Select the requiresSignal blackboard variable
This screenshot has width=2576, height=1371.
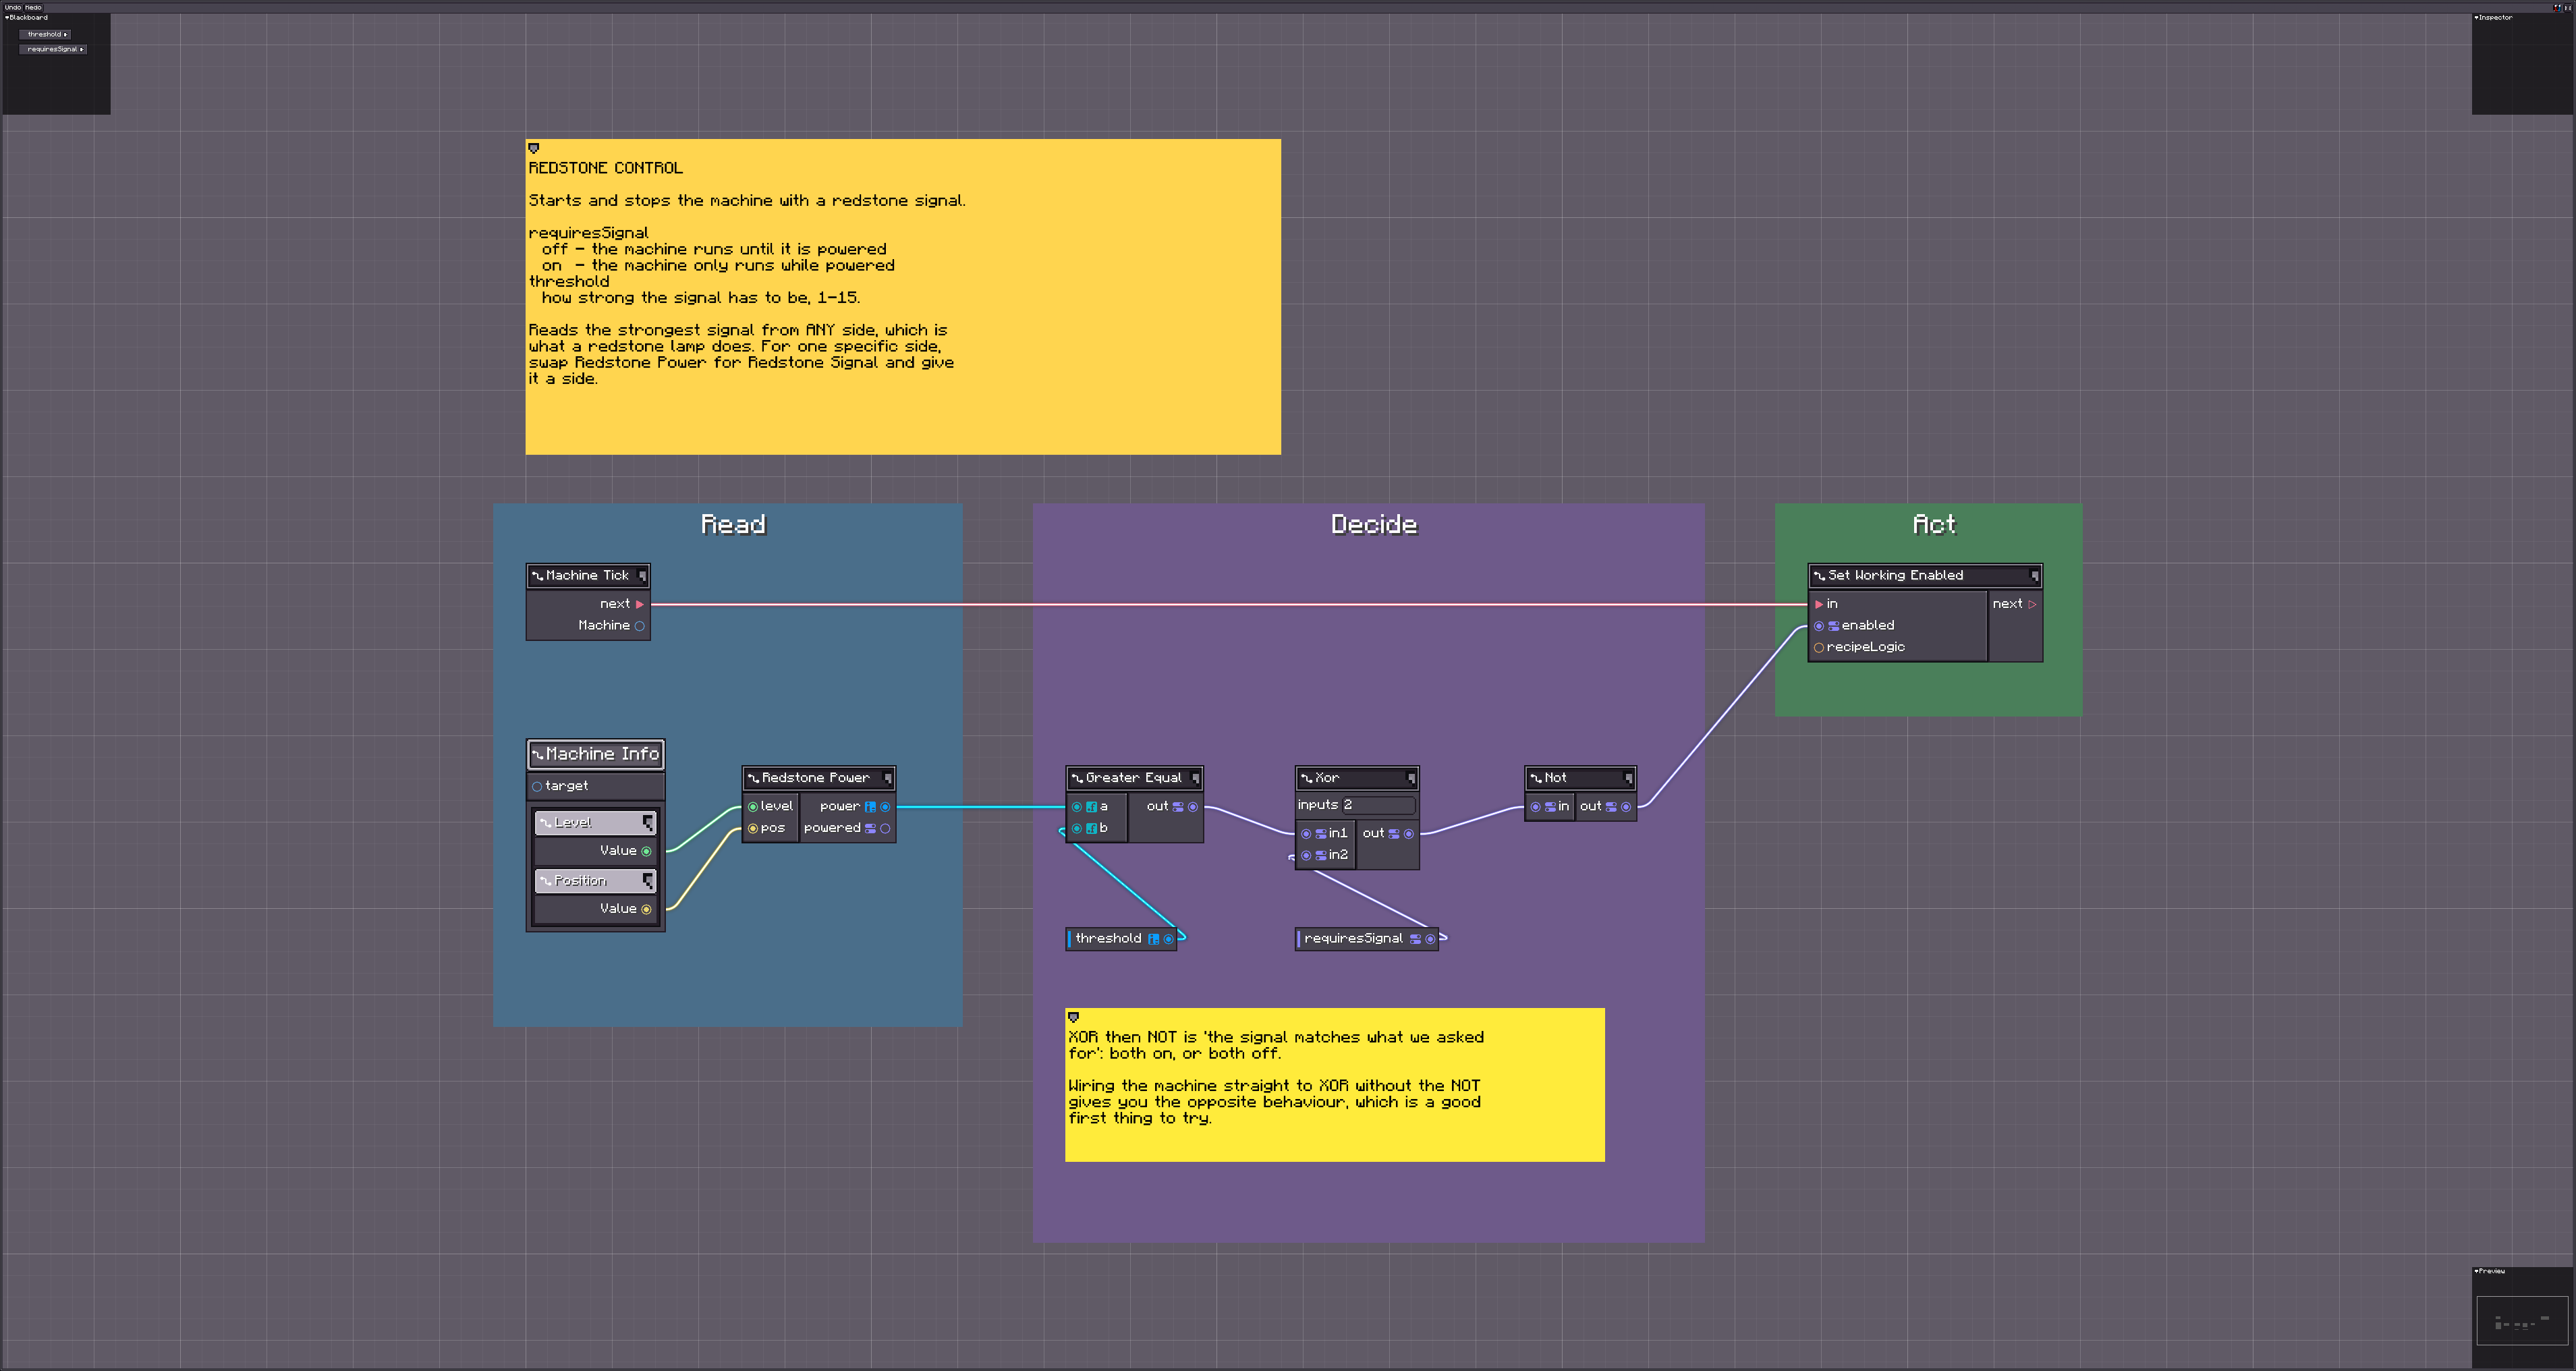pos(53,49)
